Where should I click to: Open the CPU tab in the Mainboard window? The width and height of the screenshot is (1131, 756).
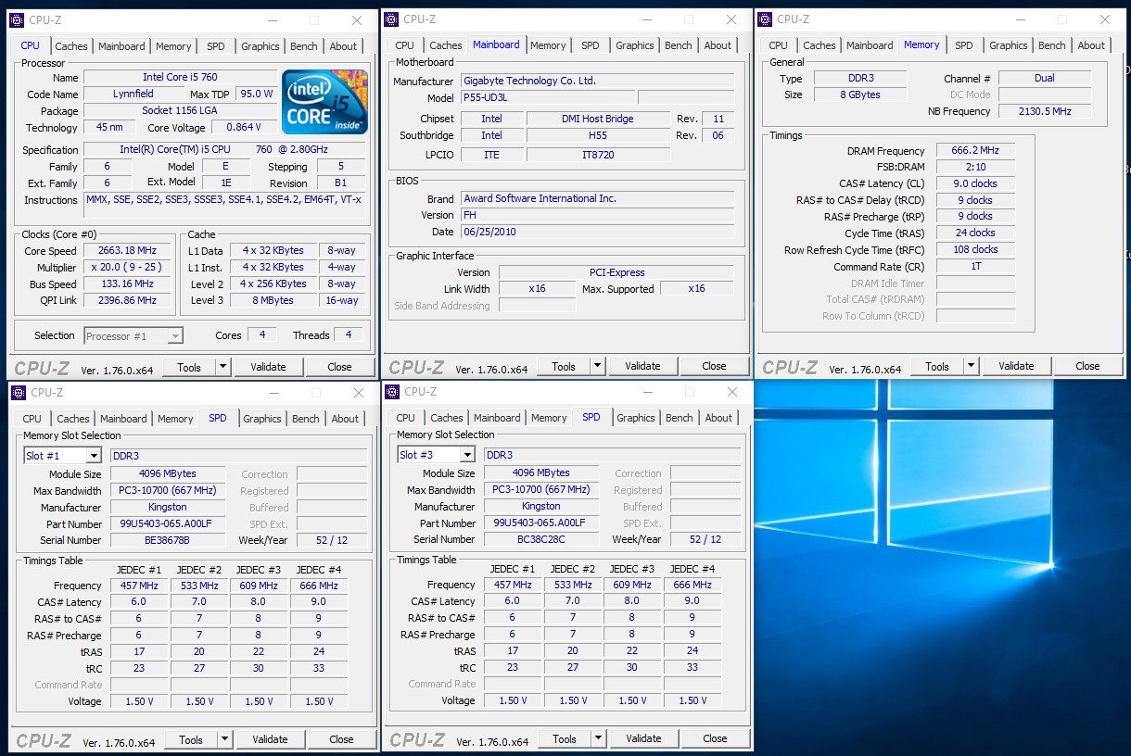405,45
